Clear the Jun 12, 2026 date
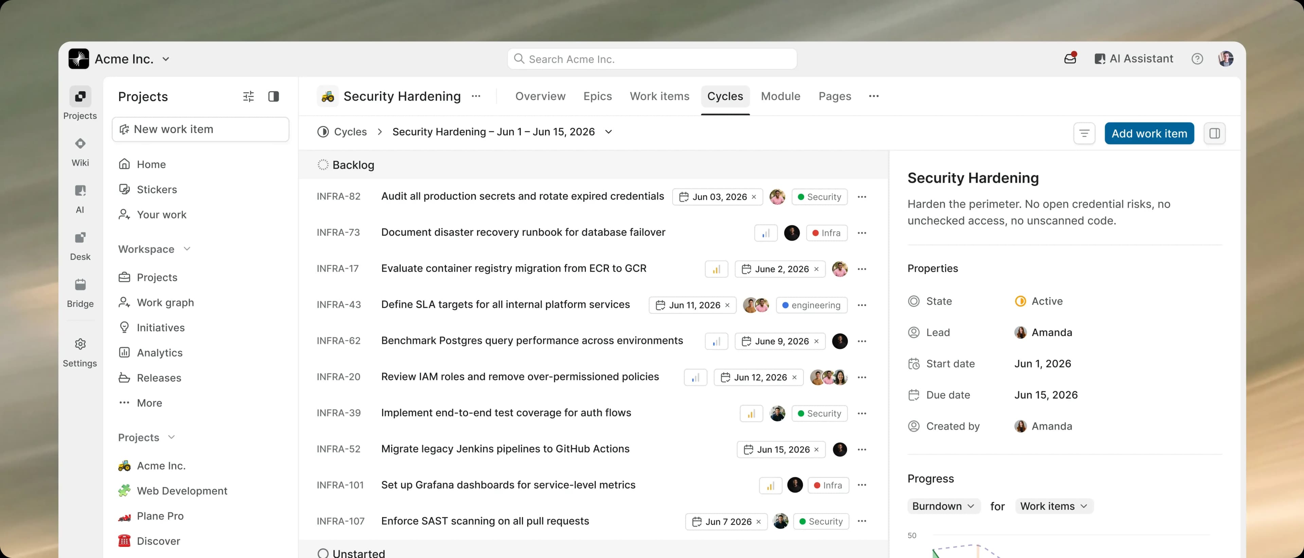This screenshot has width=1304, height=558. pos(794,378)
